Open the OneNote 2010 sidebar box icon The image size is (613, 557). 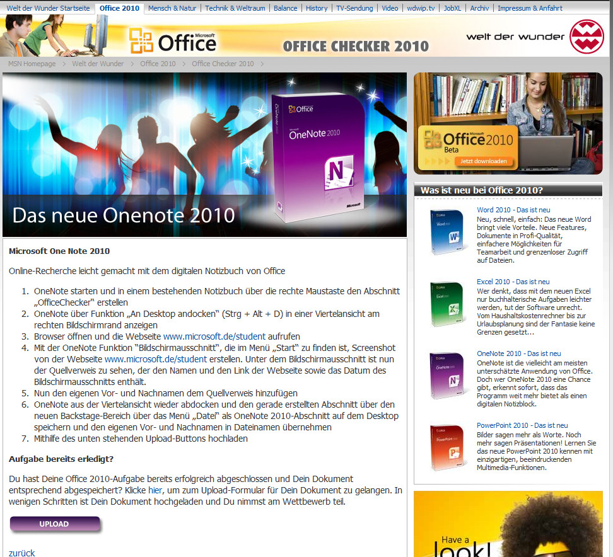447,376
